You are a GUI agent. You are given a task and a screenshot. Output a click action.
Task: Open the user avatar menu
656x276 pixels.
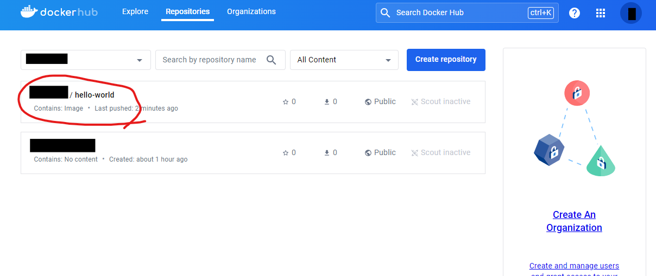pos(631,13)
